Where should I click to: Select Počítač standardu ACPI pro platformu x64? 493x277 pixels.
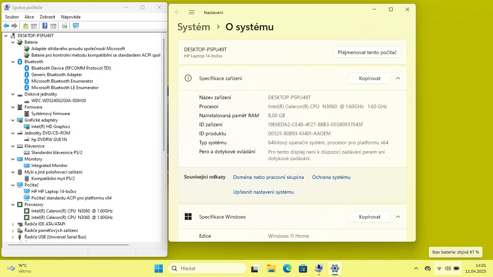point(71,198)
